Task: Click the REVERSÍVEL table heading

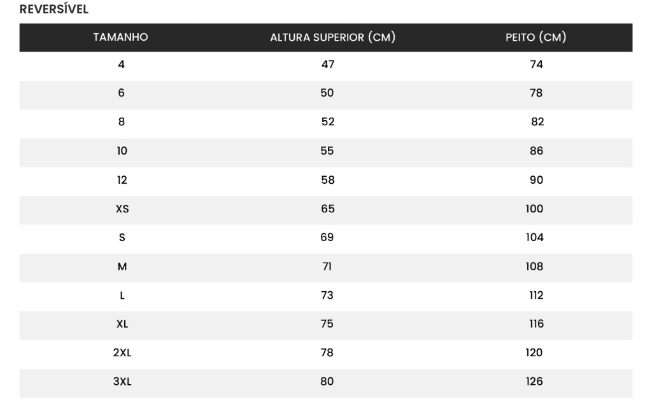Action: [54, 10]
